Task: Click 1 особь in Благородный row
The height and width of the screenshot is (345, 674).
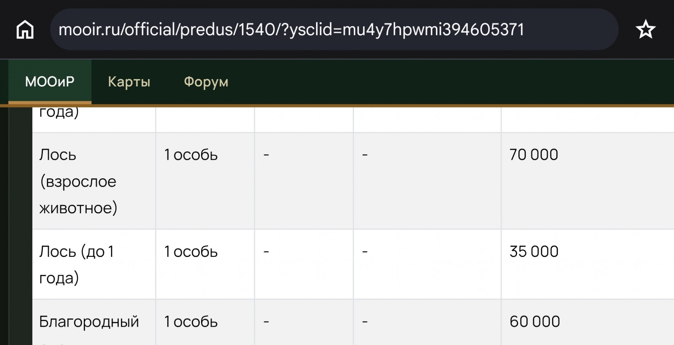Action: coord(191,322)
